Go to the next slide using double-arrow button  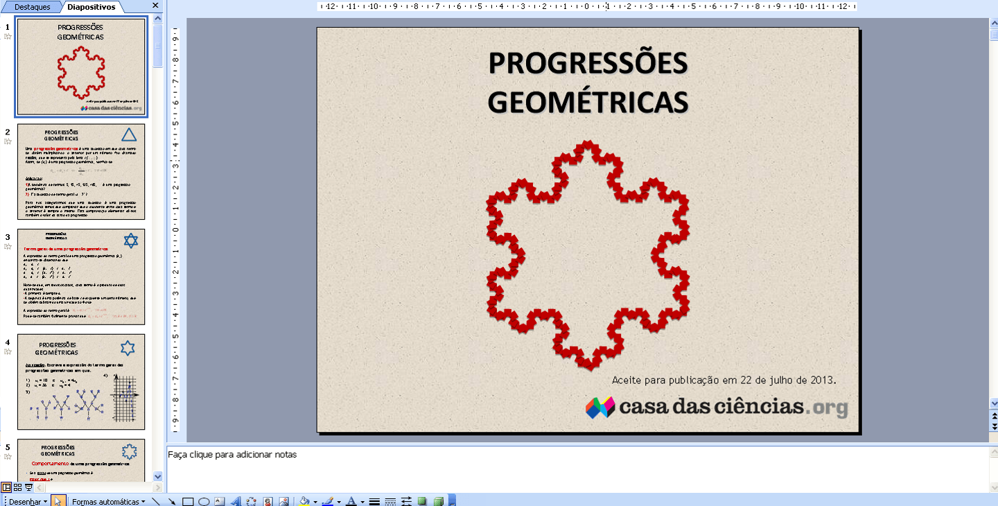coord(993,426)
